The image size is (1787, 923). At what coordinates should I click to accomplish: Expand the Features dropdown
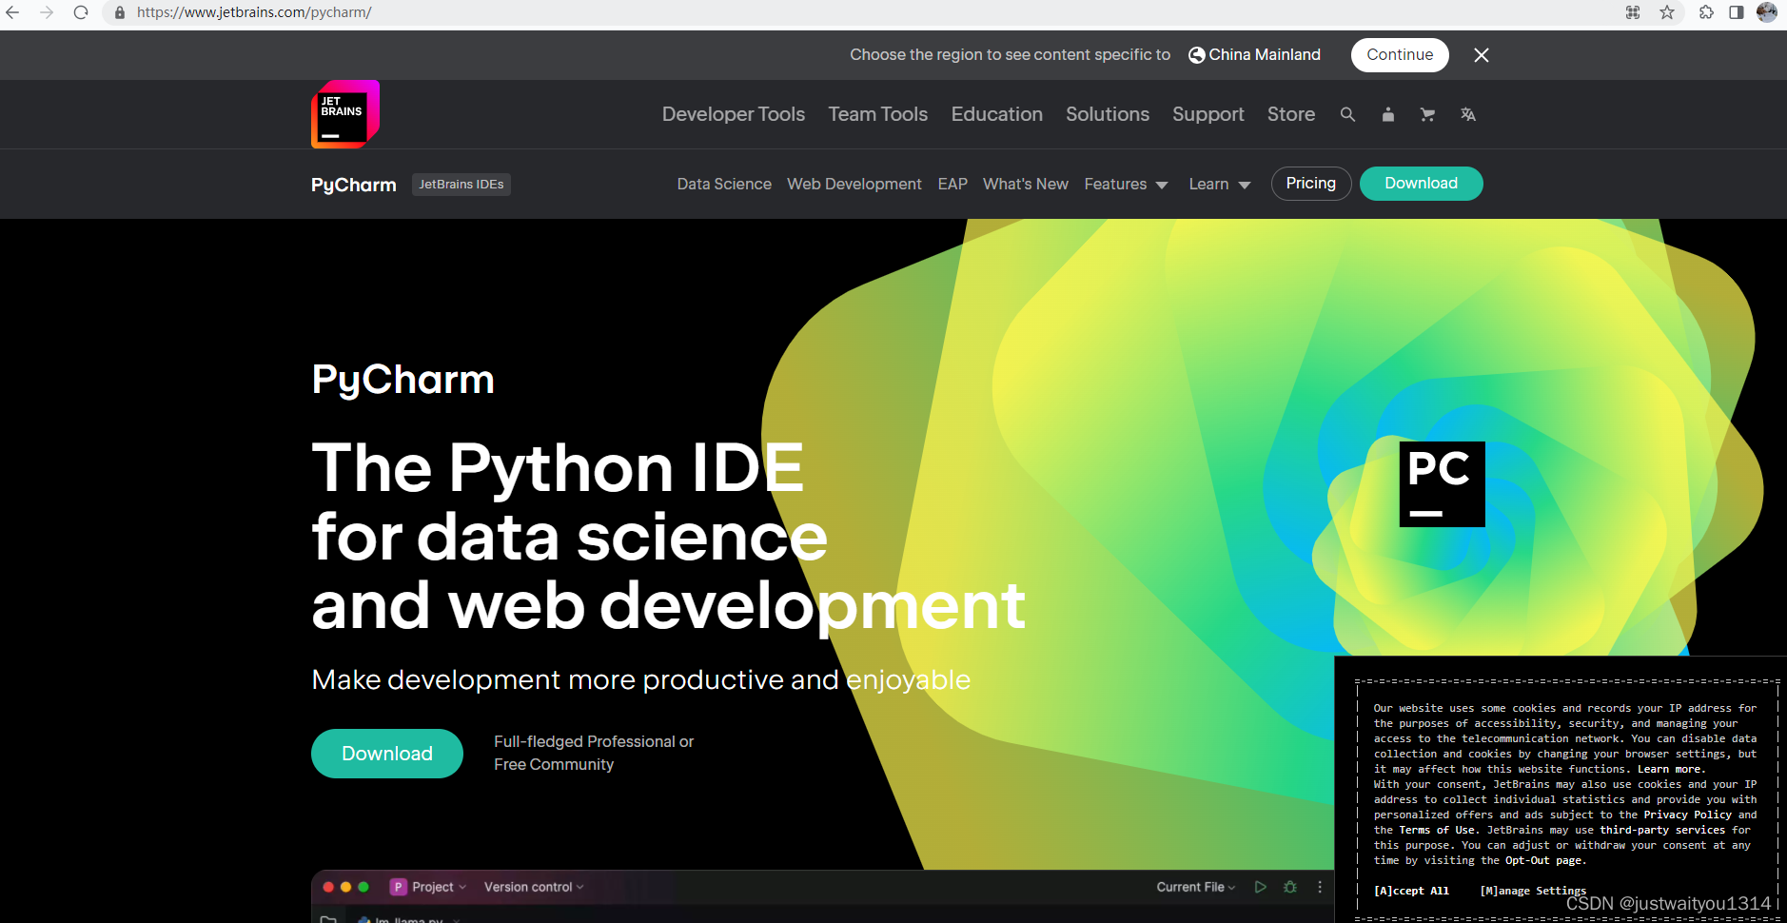(x=1127, y=184)
